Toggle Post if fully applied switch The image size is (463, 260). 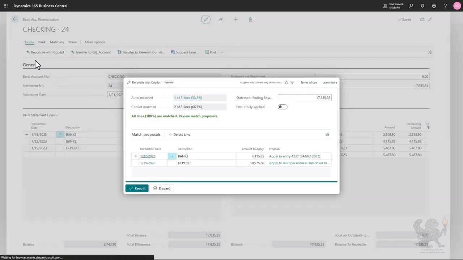[283, 107]
